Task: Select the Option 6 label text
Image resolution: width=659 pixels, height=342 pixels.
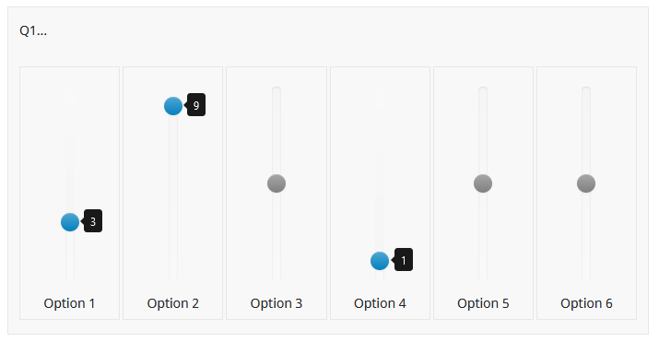Action: (x=586, y=303)
